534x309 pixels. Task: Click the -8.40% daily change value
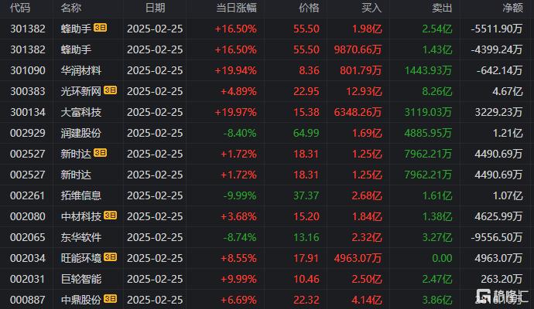point(240,133)
